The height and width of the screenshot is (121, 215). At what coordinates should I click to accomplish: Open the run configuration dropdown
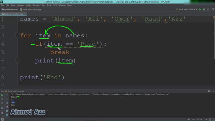pyautogui.click(x=186, y=9)
